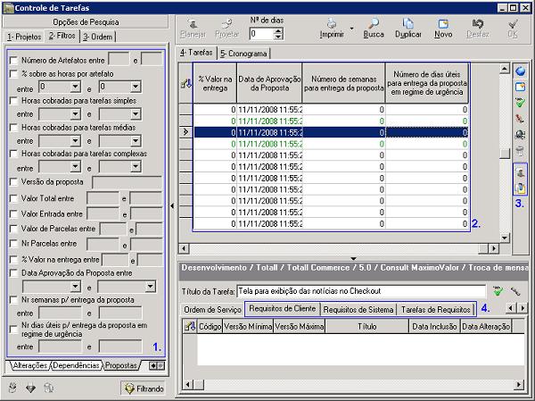The image size is (535, 401).
Task: Open first tarefas médias hours dropdown
Action: pos(76,140)
